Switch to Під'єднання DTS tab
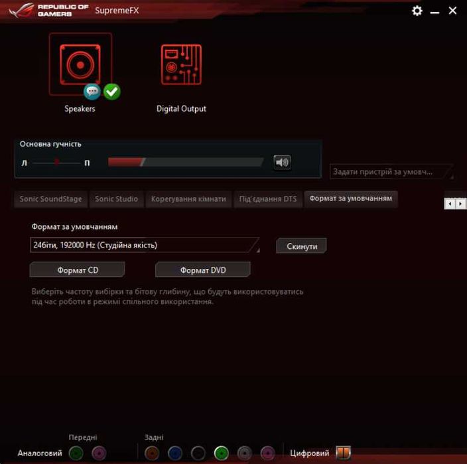This screenshot has width=467, height=464. click(x=268, y=199)
